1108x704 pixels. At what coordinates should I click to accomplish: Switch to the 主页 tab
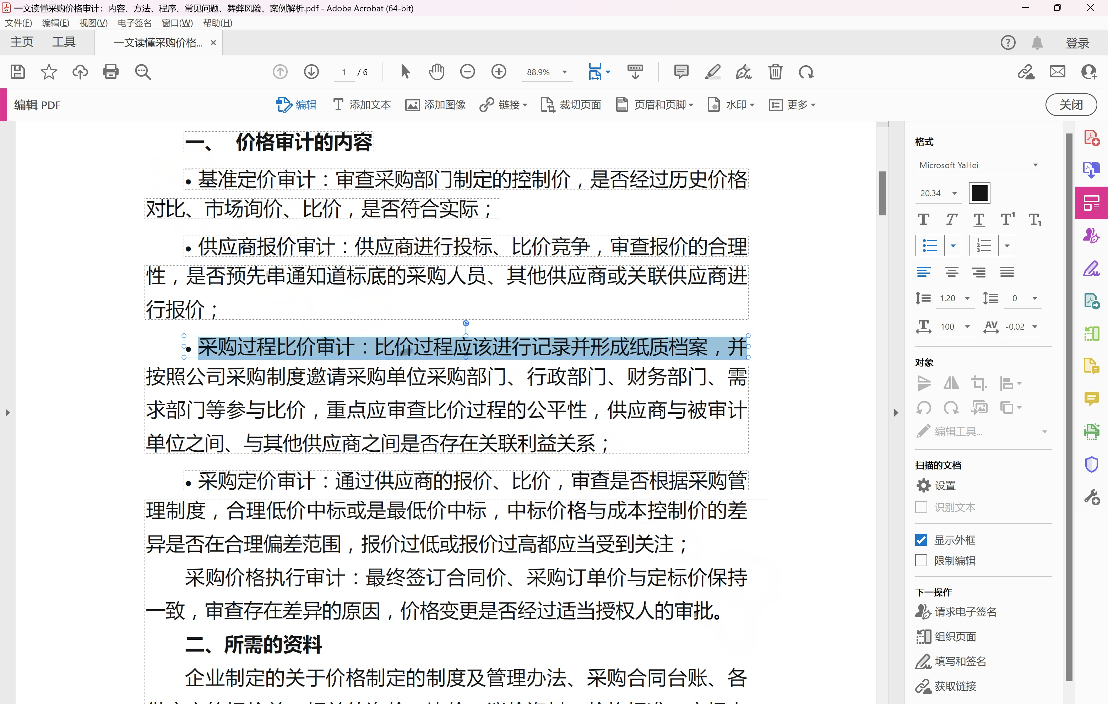click(22, 42)
